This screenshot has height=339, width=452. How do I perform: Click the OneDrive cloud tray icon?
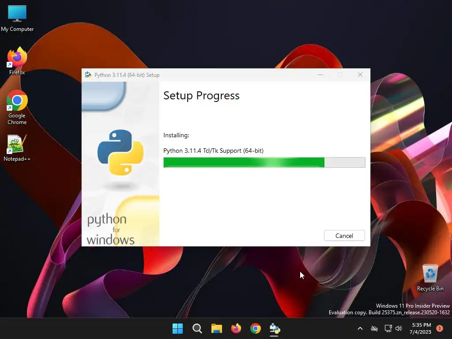click(x=374, y=328)
